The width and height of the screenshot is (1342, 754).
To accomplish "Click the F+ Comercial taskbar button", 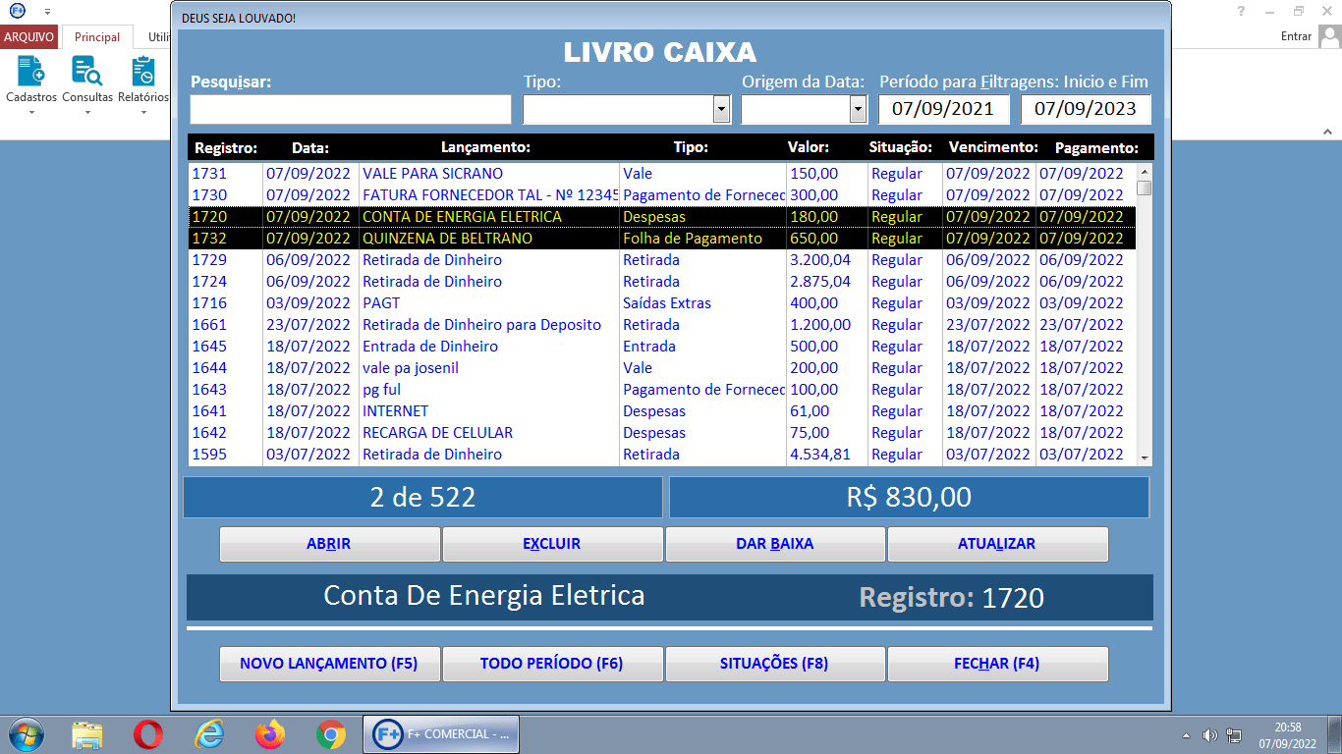I will [x=440, y=733].
